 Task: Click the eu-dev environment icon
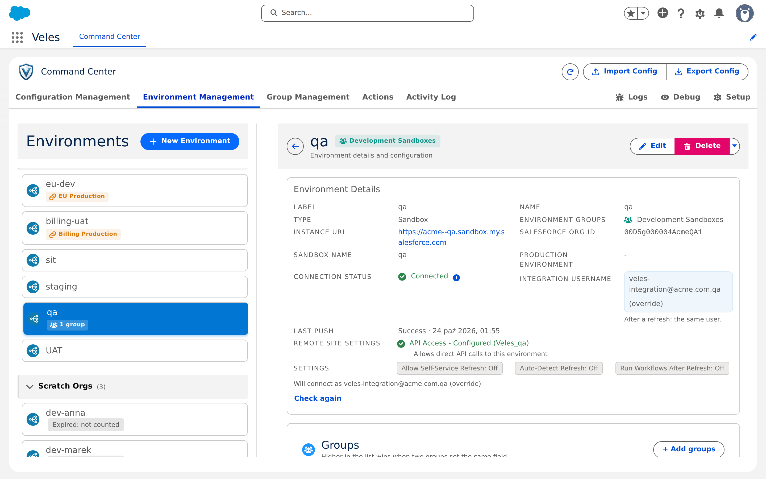point(33,190)
